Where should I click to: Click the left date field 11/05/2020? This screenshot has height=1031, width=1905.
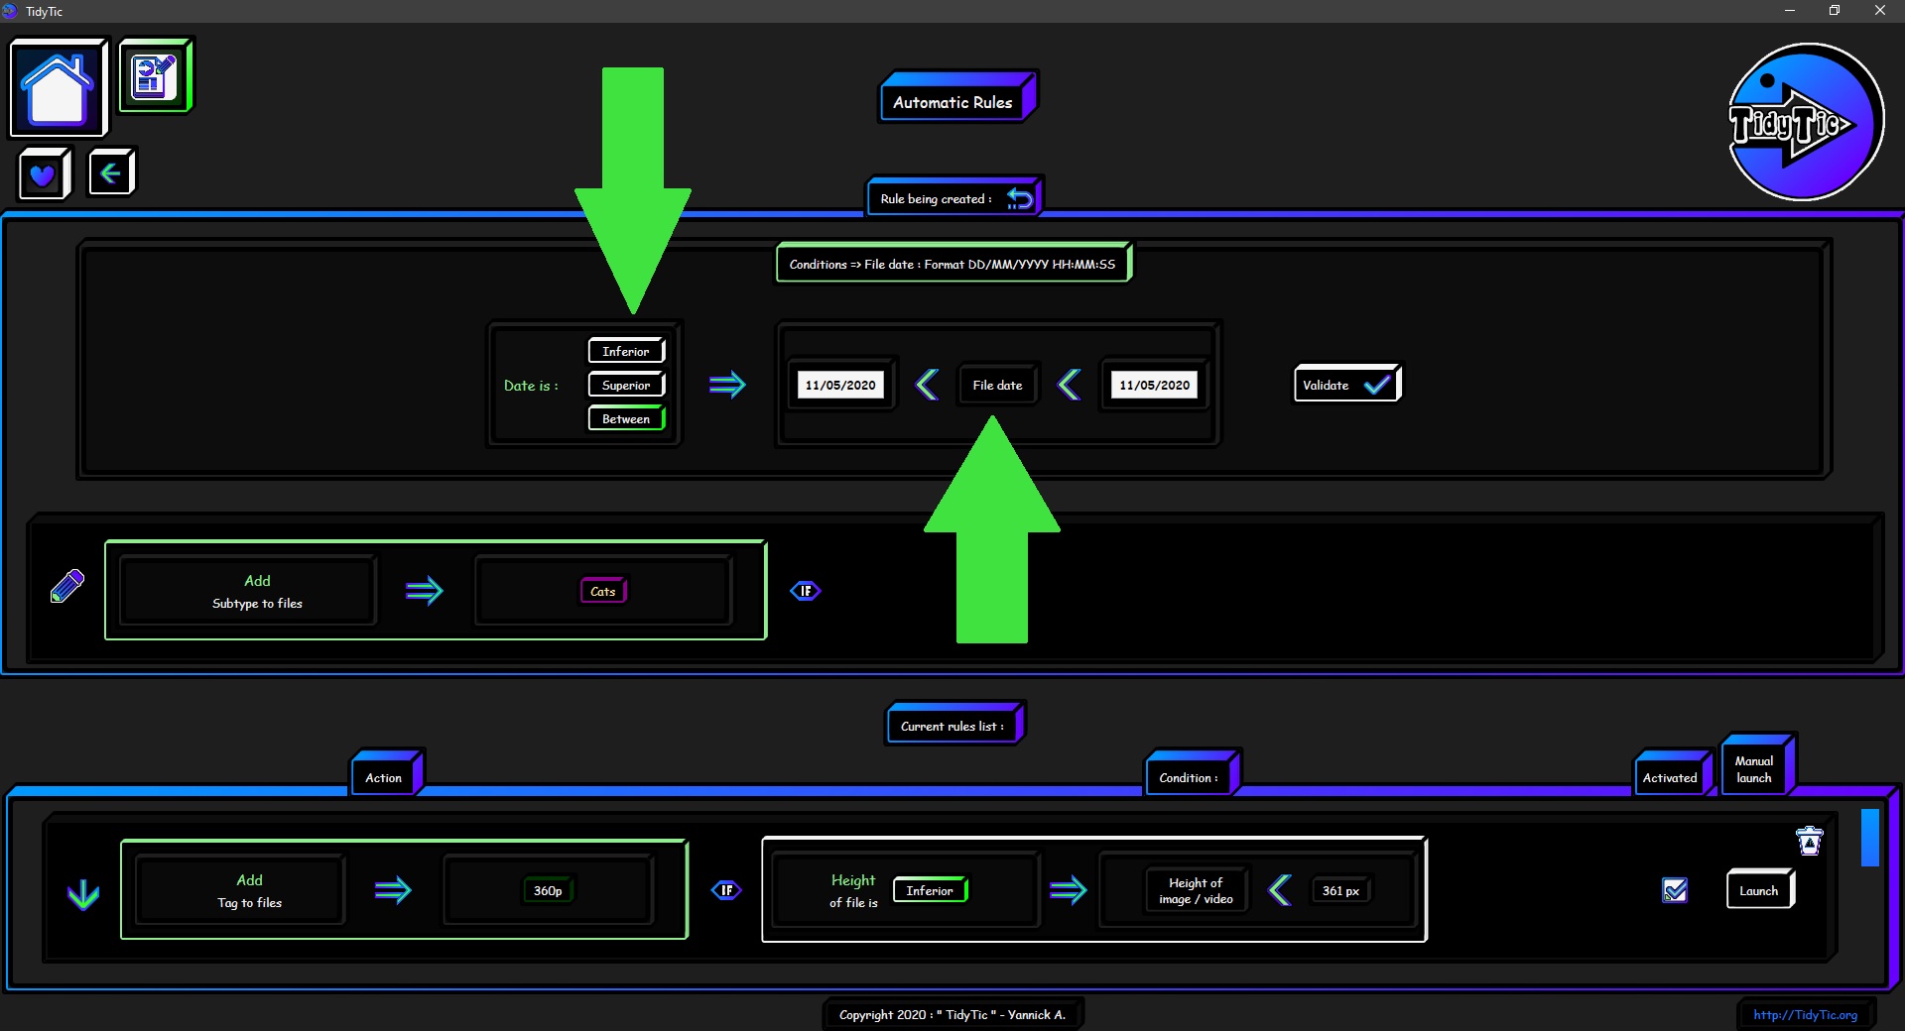(x=840, y=385)
